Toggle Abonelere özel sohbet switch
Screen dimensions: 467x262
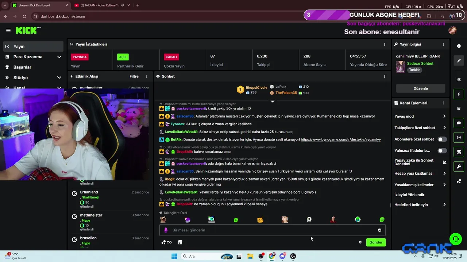click(x=442, y=139)
